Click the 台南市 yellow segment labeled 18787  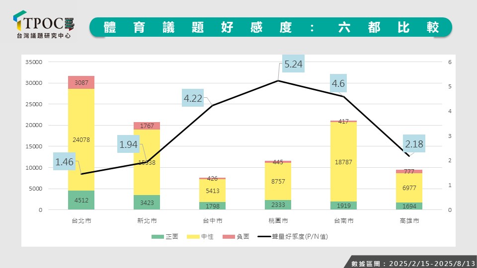tap(344, 162)
